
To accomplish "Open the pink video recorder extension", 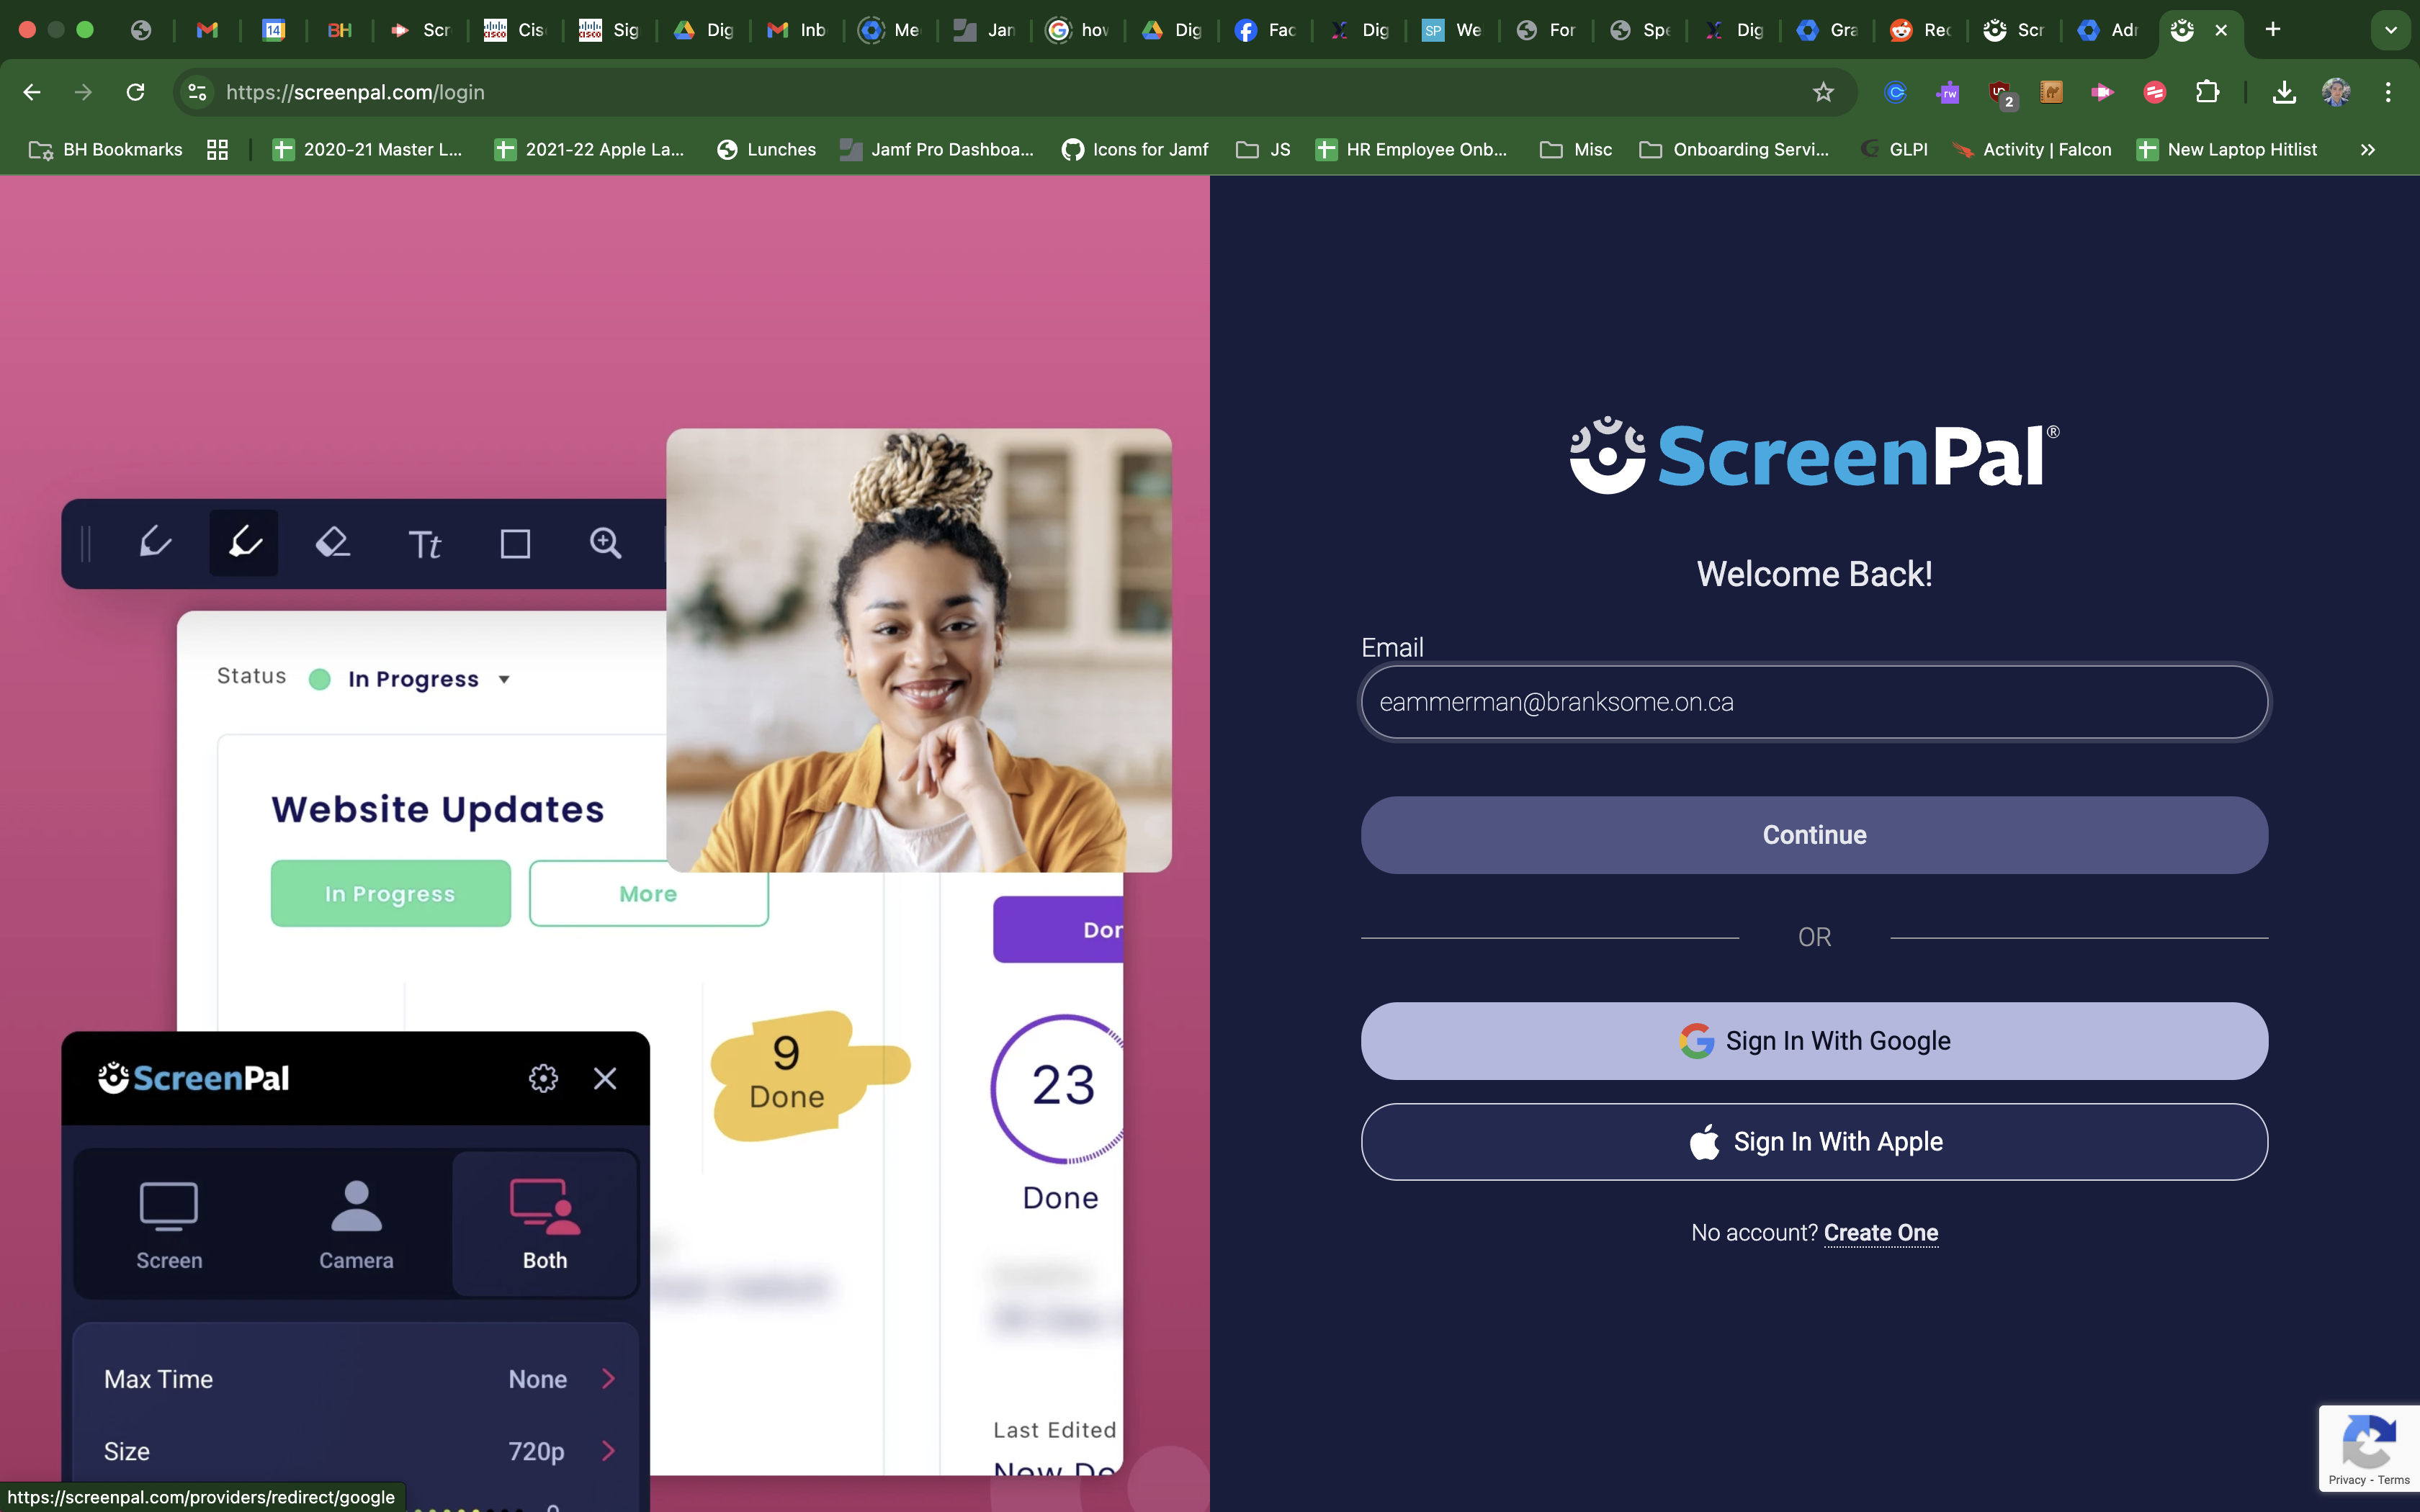I will pos(2102,92).
